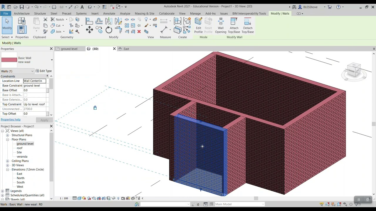Viewport: 376px width, 211px height.
Task: Click the Location Line value field
Action: point(35,81)
